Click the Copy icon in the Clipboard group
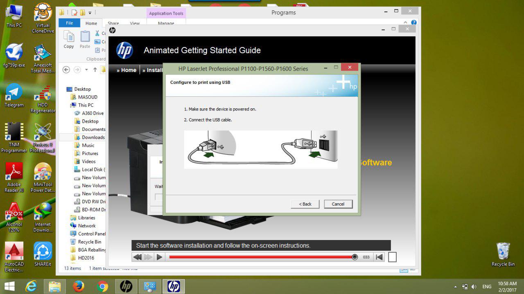This screenshot has width=524, height=294. (x=69, y=40)
